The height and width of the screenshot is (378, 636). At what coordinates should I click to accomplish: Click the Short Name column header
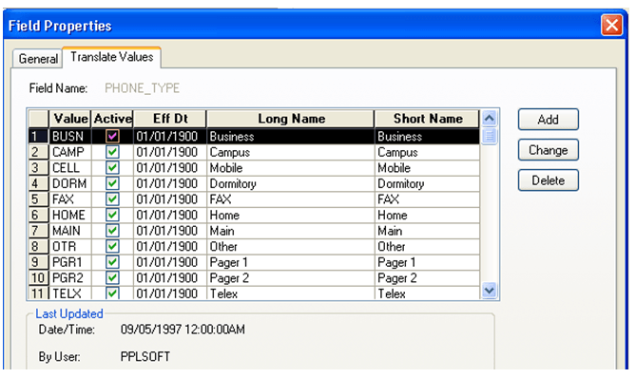[427, 119]
